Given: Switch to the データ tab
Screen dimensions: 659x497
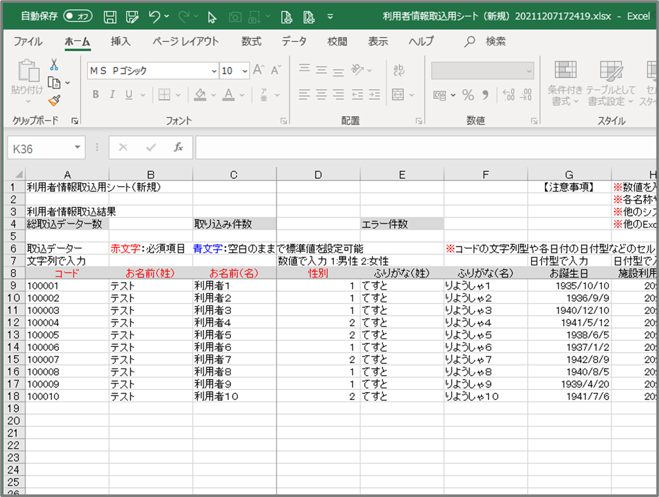Looking at the screenshot, I should pyautogui.click(x=294, y=41).
